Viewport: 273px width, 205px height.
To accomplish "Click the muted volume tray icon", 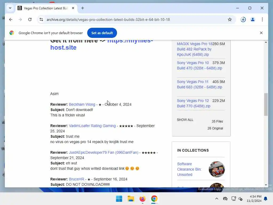I will pyautogui.click(x=241, y=199).
